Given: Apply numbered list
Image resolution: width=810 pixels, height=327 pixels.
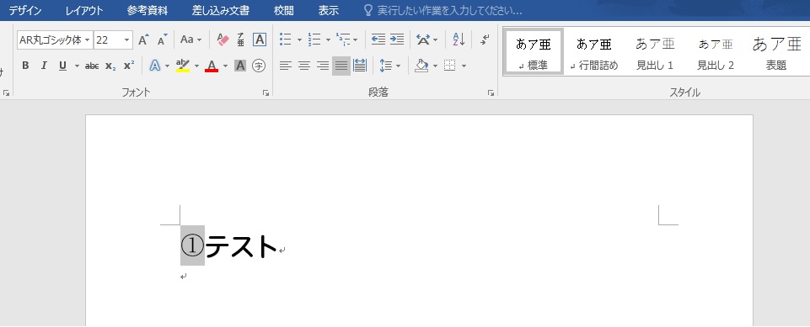Looking at the screenshot, I should point(314,40).
